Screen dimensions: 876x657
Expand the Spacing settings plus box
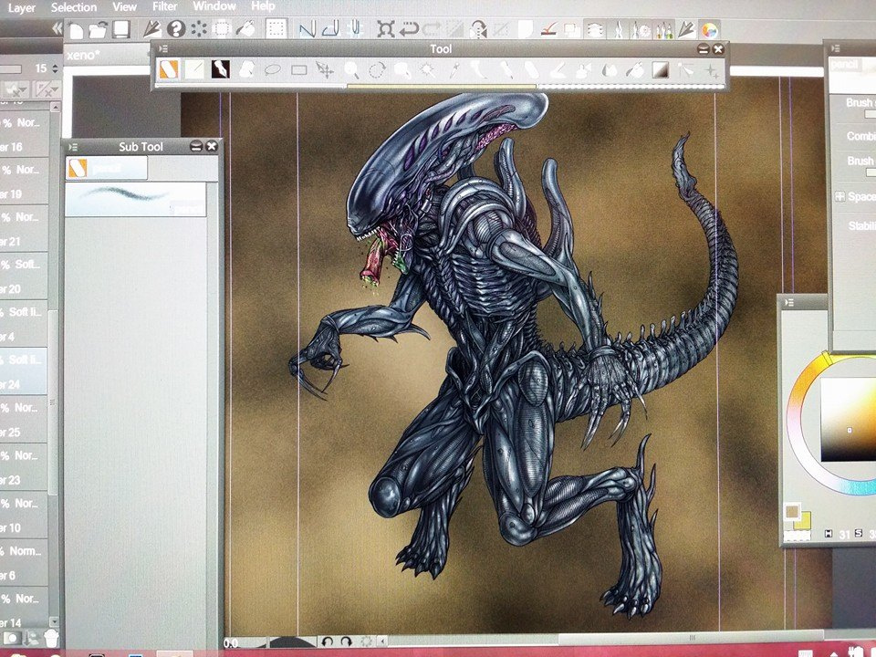point(839,196)
